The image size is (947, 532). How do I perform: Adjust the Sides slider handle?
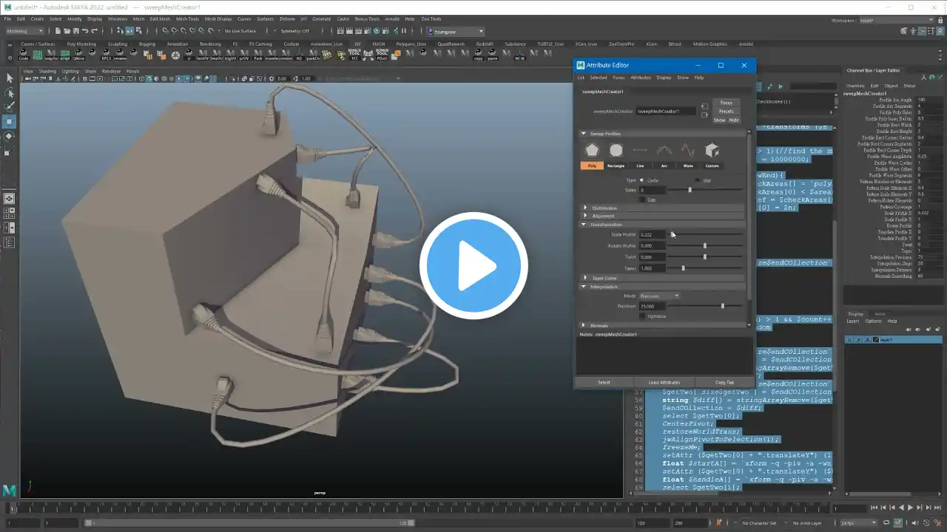[x=690, y=190]
